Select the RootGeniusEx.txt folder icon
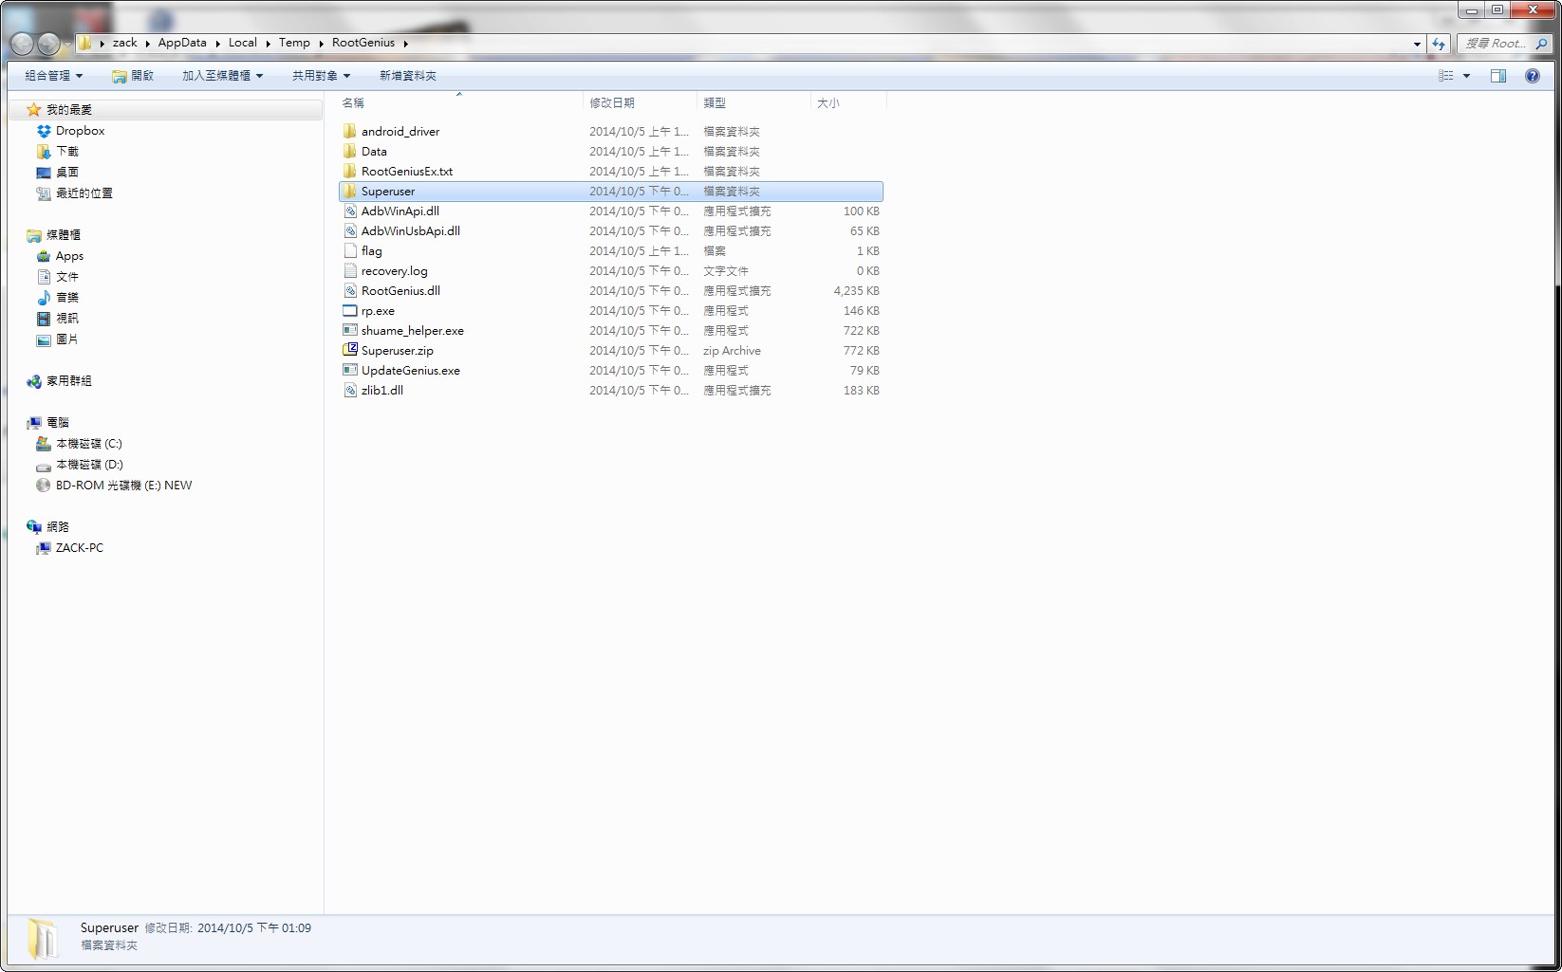The image size is (1562, 972). 350,171
